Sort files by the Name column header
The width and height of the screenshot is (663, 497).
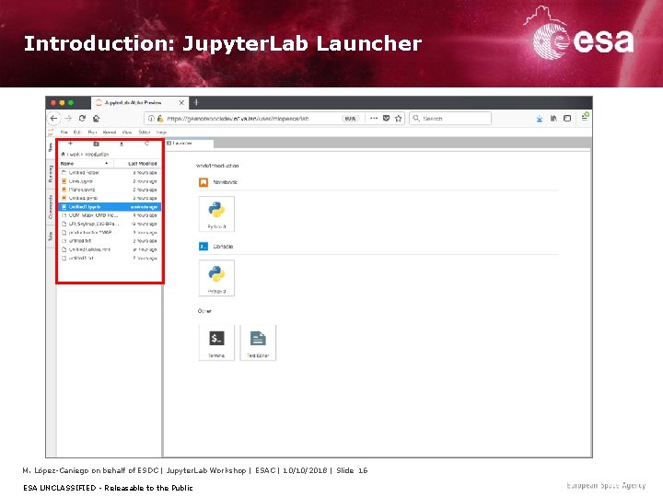coord(86,164)
